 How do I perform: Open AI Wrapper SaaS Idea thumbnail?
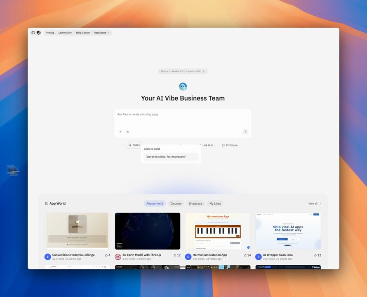point(288,231)
